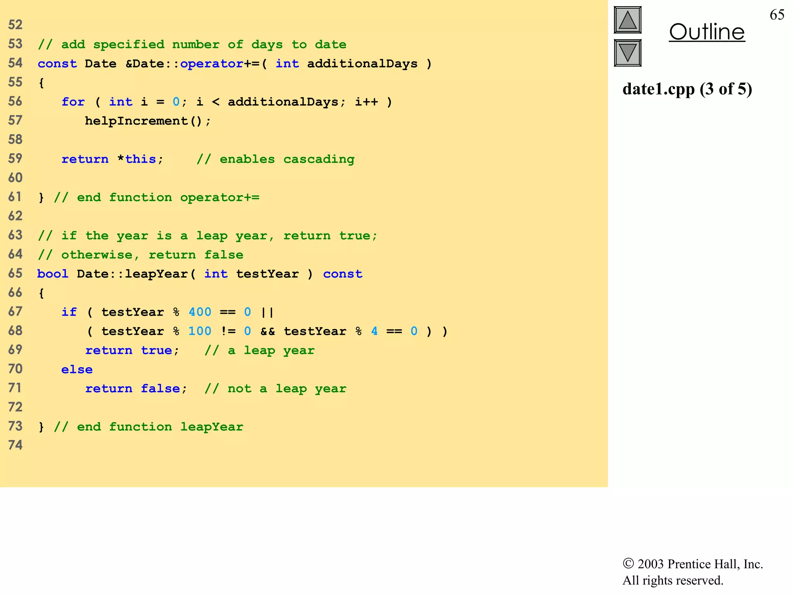The image size is (793, 595).
Task: Click 'end function leapYear' comment
Action: tap(149, 427)
